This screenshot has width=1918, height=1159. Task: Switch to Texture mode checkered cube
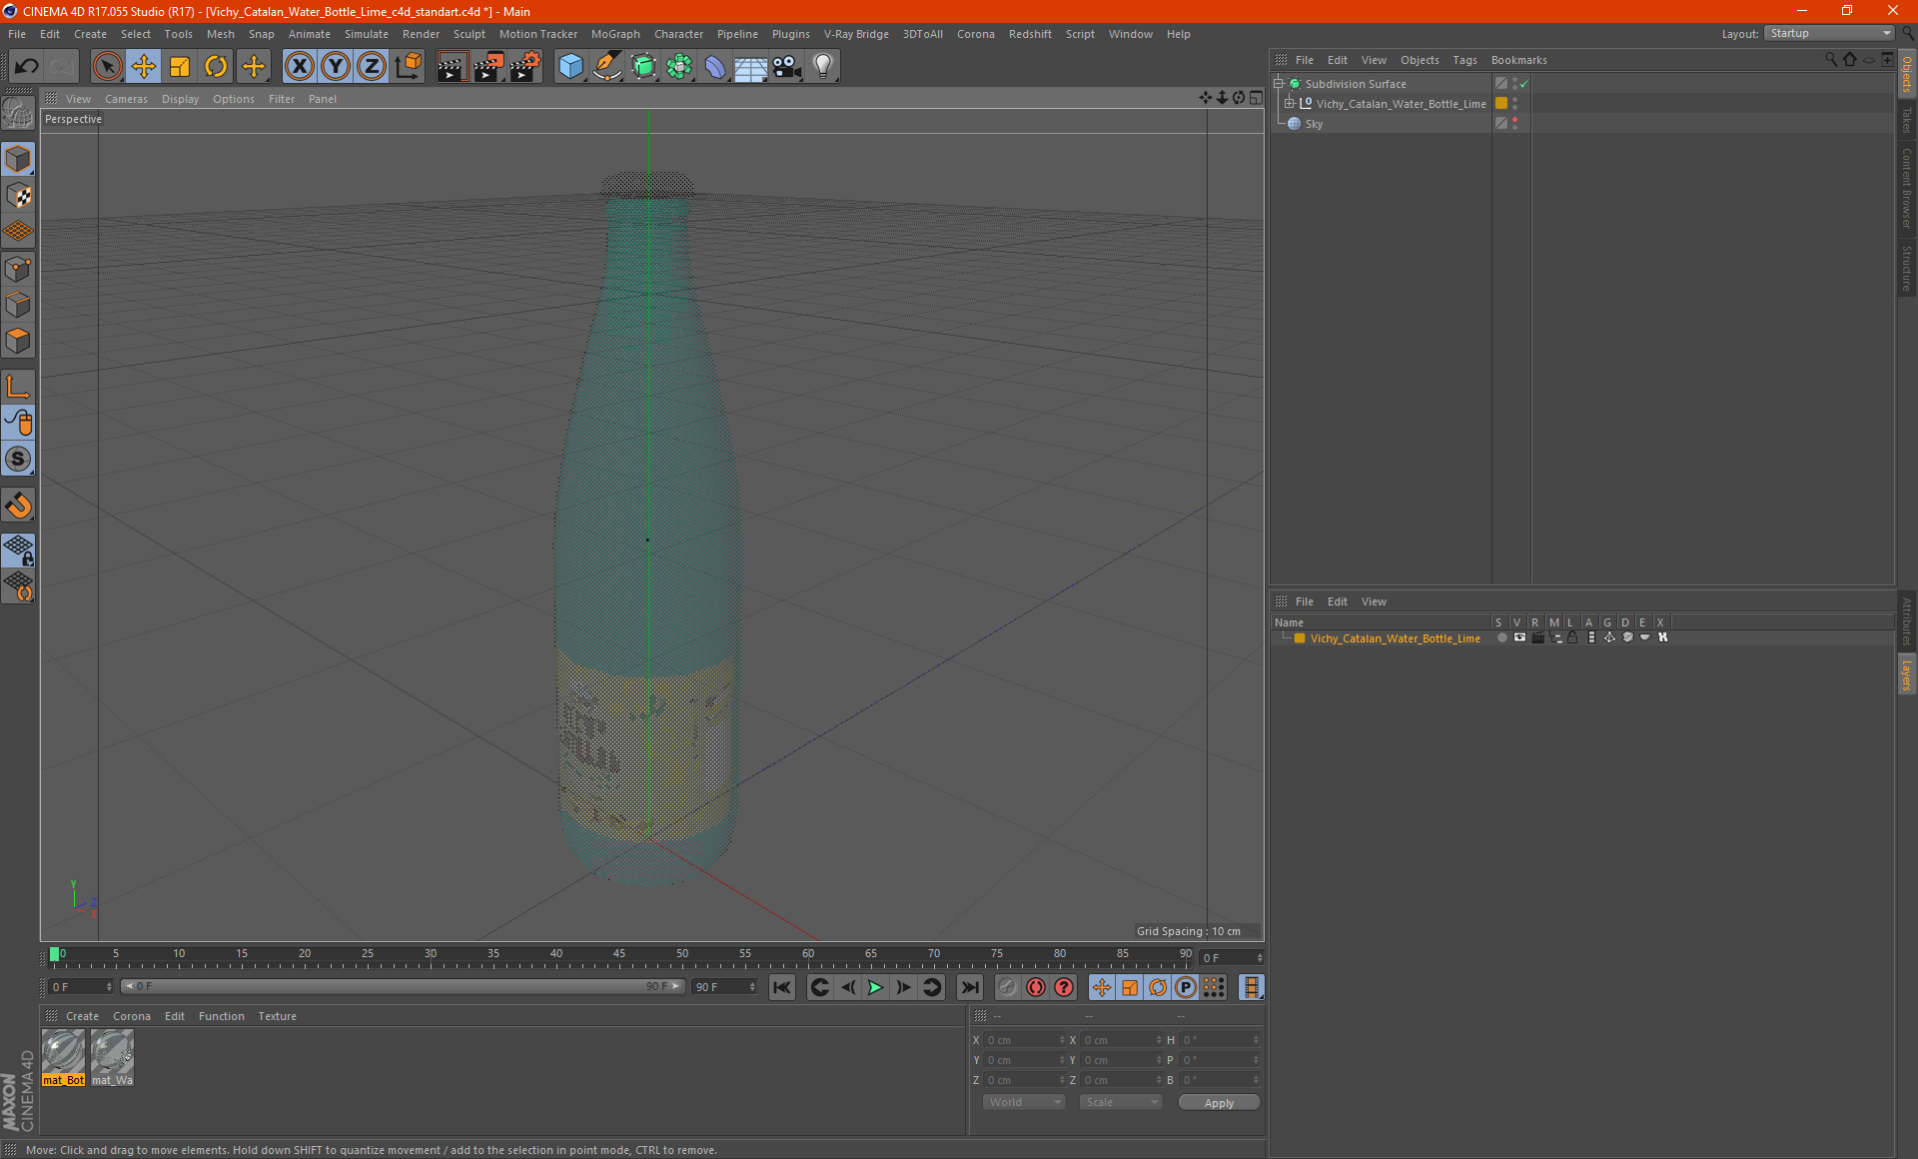pyautogui.click(x=18, y=196)
